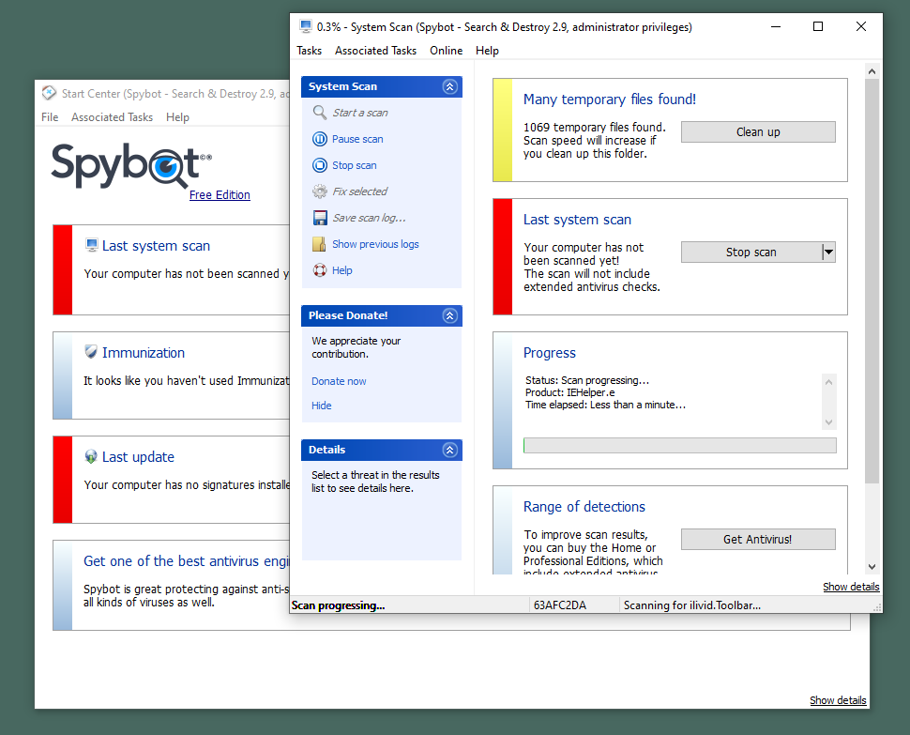Click the scroll up arrow of main panel
The image size is (910, 735).
coord(872,70)
